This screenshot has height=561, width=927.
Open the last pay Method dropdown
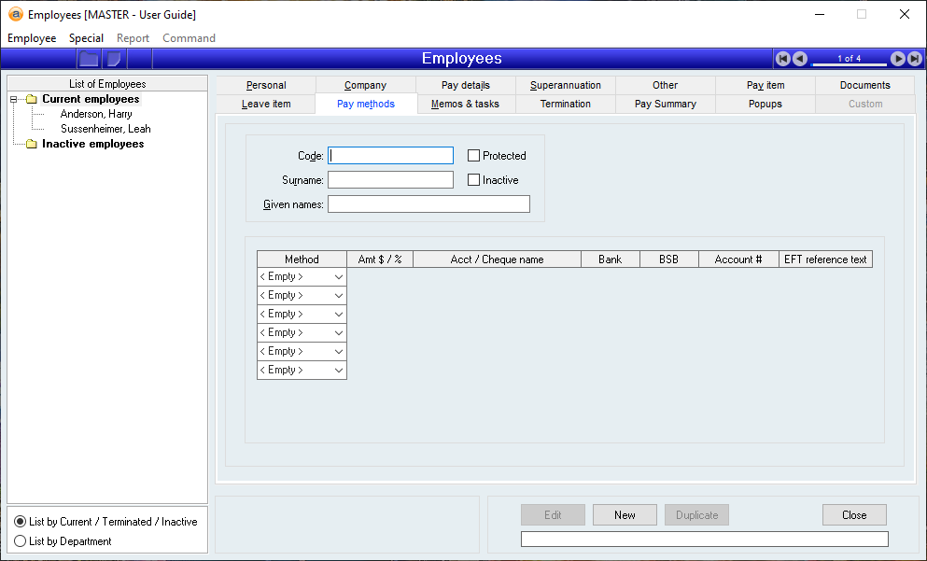[338, 371]
